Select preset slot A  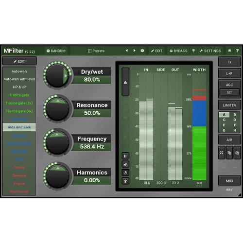coord(224,115)
